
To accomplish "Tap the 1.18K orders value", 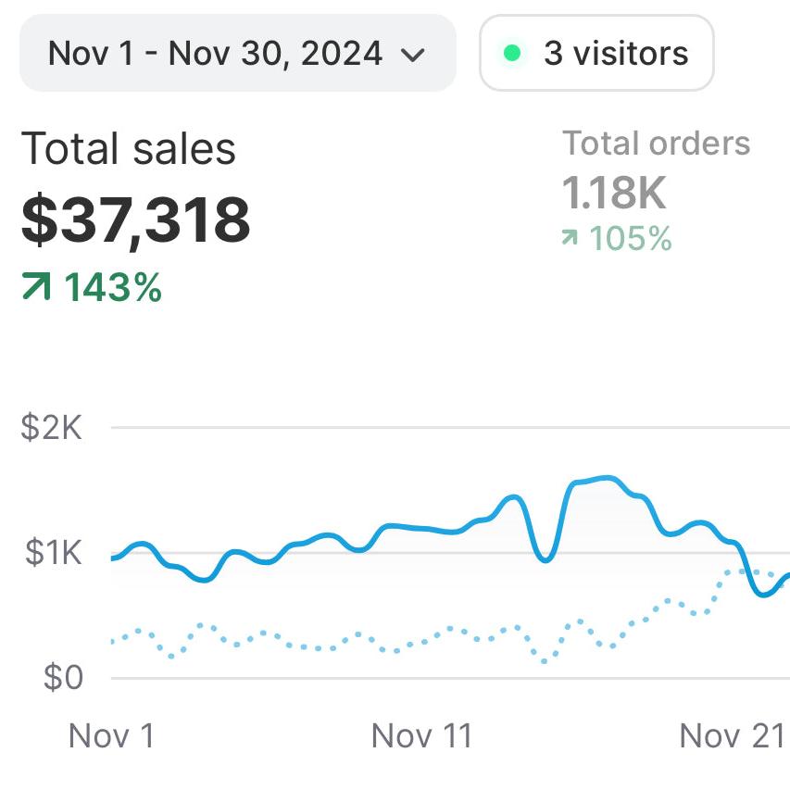I will click(x=614, y=194).
